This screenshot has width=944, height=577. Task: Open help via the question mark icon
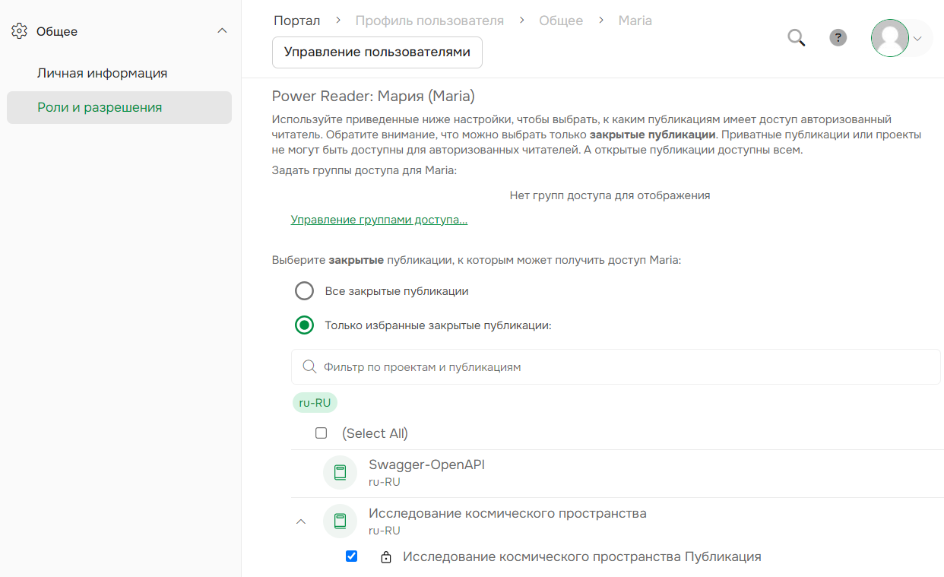click(x=838, y=37)
